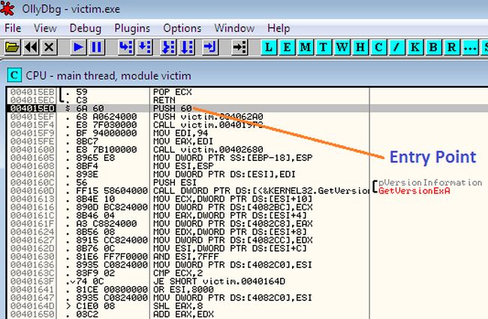
Task: Click the Step into icon
Action: click(126, 47)
